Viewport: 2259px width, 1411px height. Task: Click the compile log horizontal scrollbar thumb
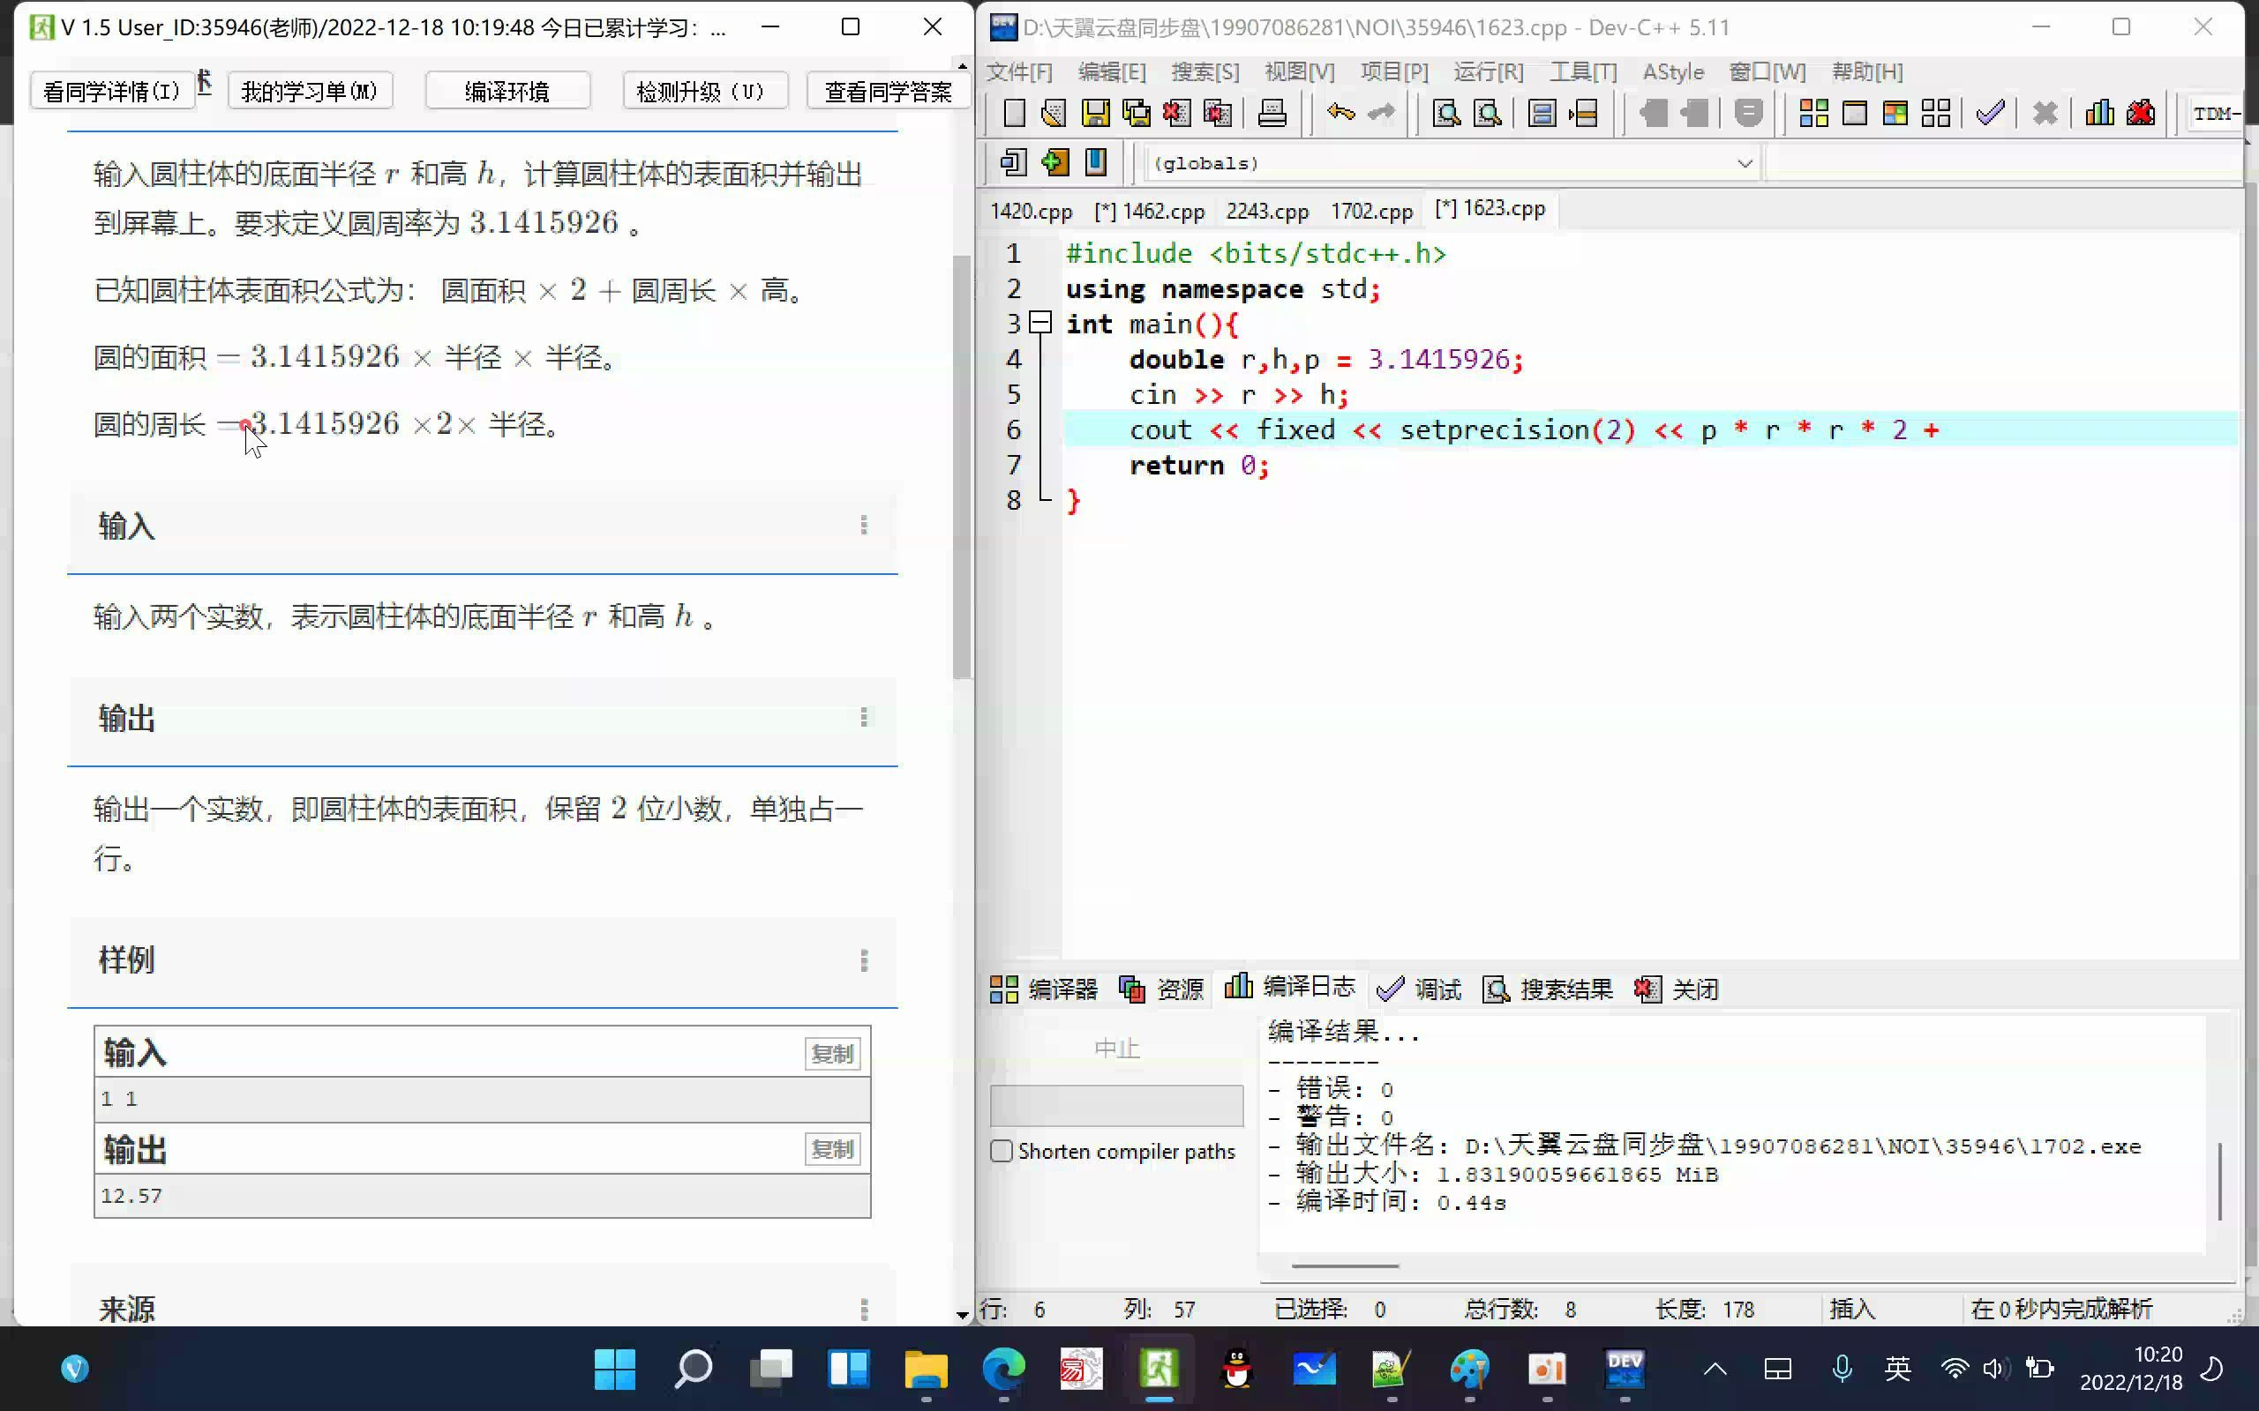(x=1345, y=1266)
